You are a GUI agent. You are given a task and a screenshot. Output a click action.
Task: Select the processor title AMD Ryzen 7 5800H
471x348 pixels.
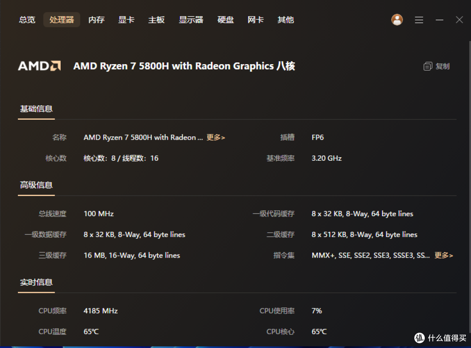[x=184, y=66]
